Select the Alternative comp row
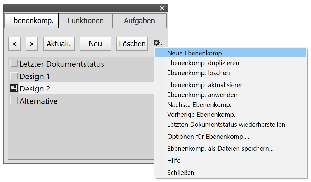 click(39, 101)
